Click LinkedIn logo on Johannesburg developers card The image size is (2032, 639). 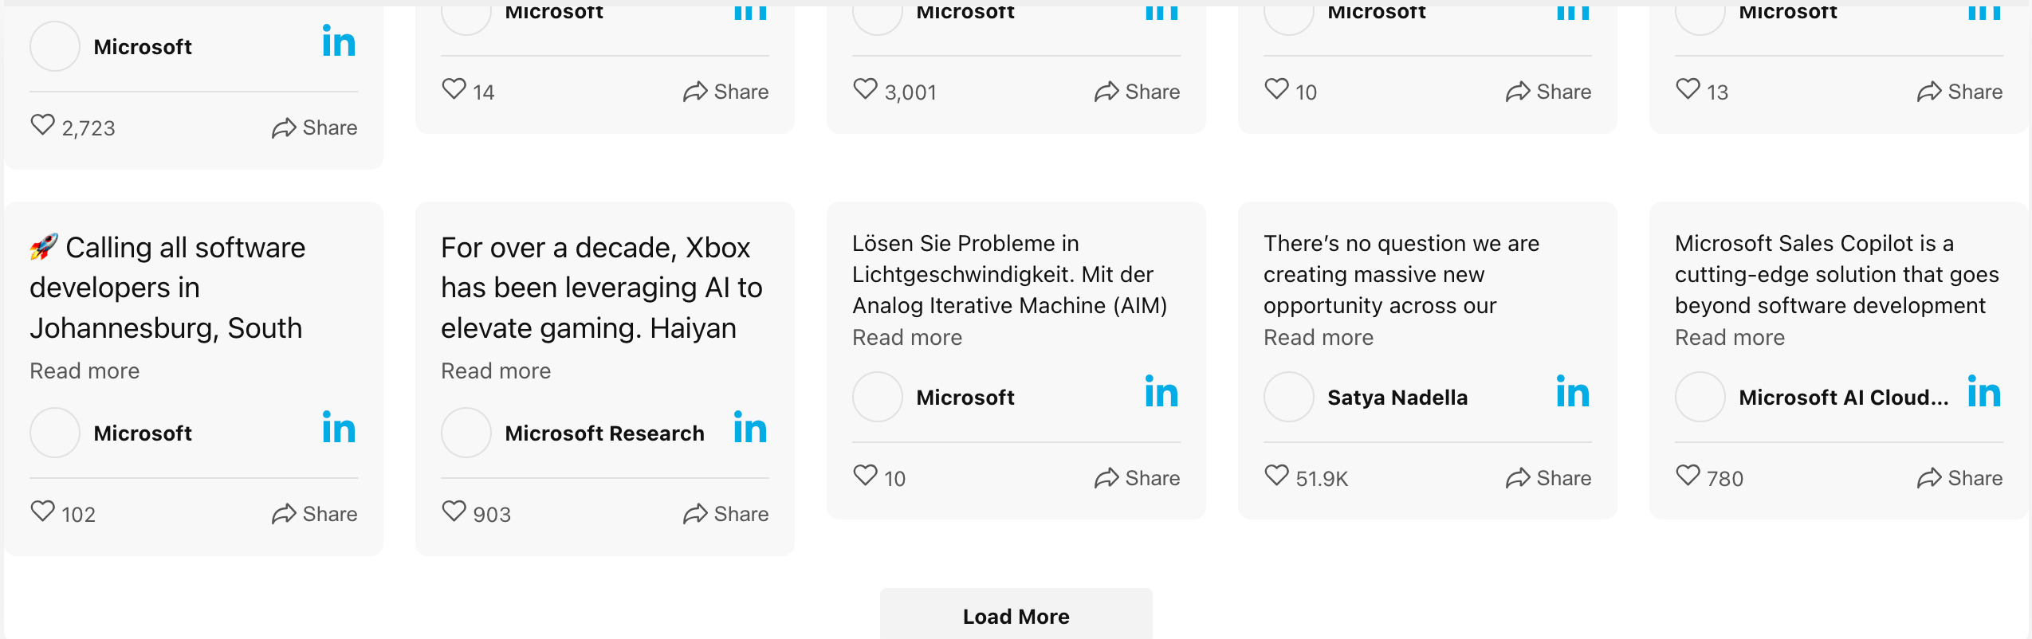(x=338, y=428)
